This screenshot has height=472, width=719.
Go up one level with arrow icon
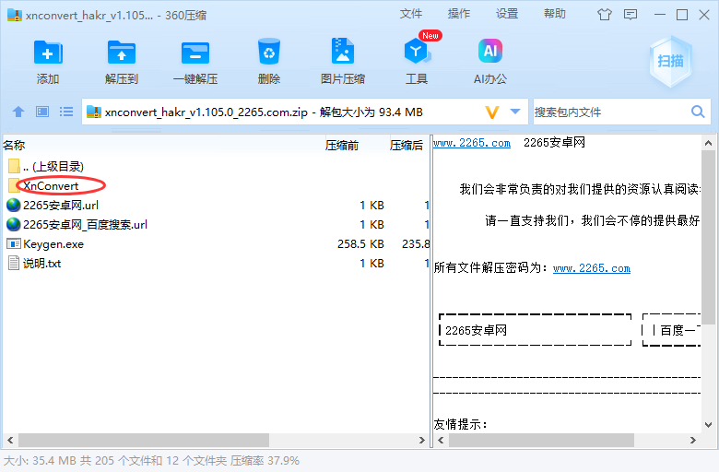coord(18,112)
